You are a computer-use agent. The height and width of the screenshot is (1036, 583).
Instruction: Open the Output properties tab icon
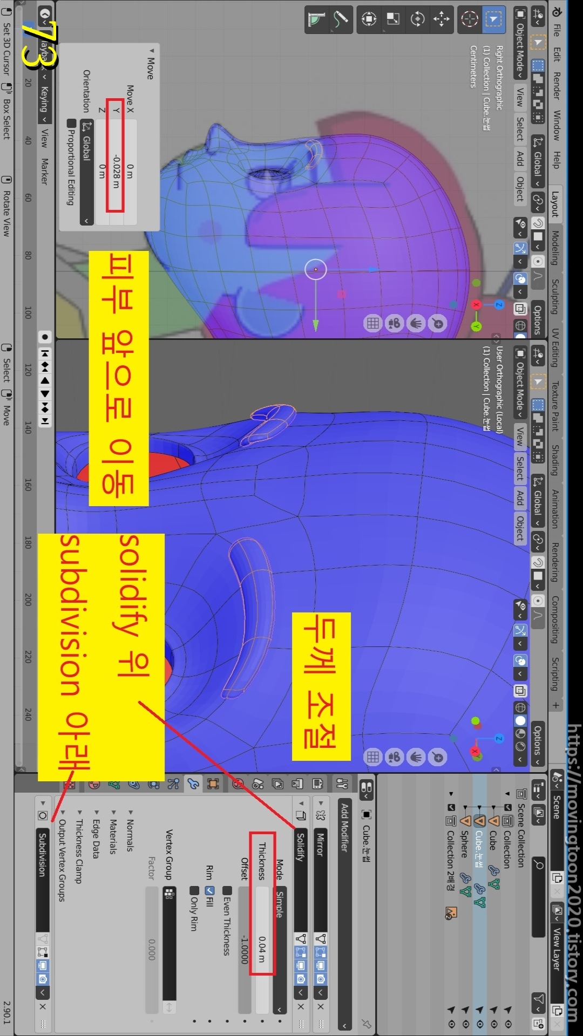pos(297,784)
